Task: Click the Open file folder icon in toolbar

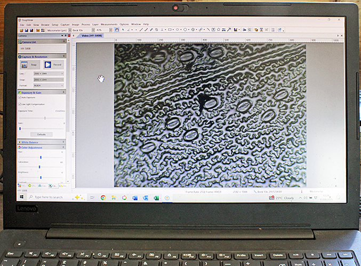Action: [x=21, y=30]
